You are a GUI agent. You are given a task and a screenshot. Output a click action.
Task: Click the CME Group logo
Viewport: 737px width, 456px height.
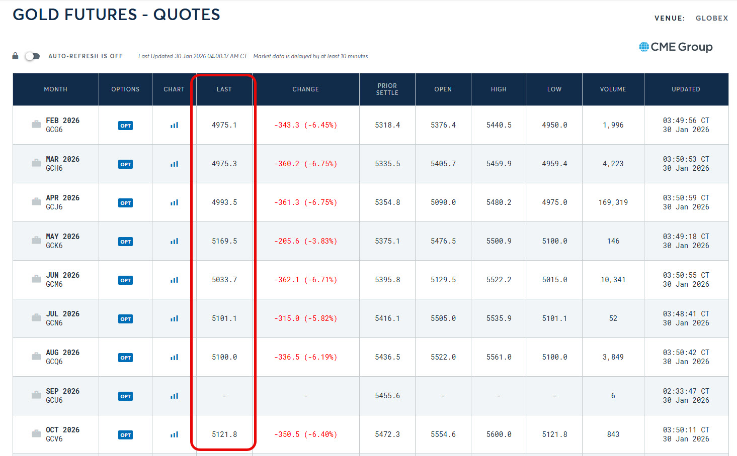click(676, 47)
